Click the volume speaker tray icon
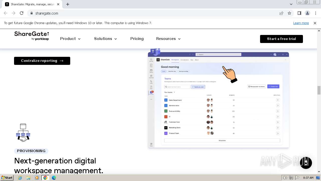The image size is (321, 181). pos(285,178)
